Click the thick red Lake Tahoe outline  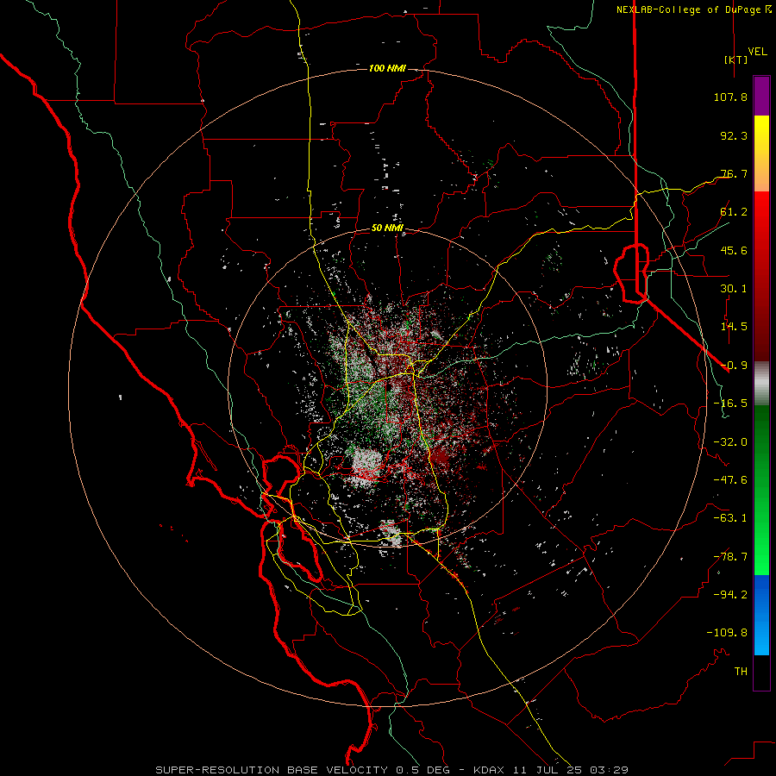(631, 273)
